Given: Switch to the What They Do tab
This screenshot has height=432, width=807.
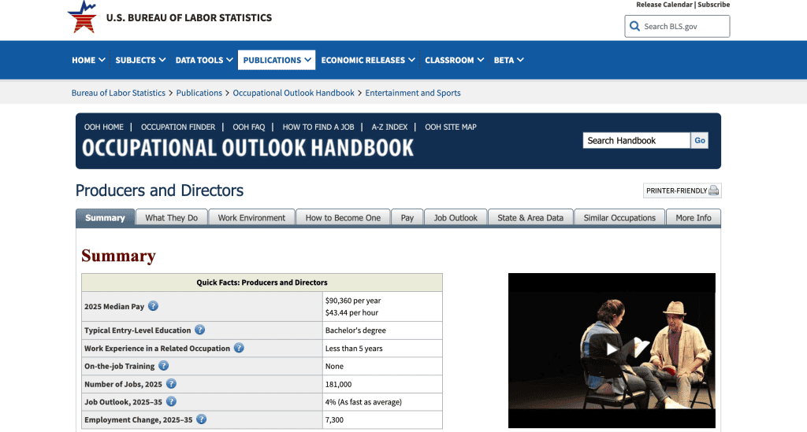Looking at the screenshot, I should click(171, 218).
